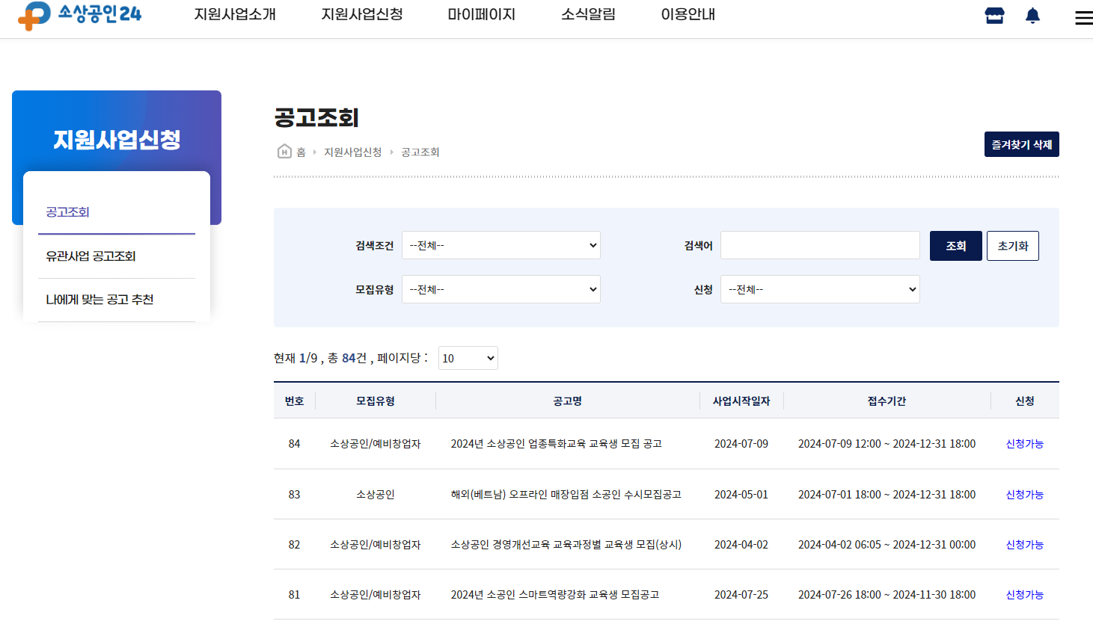Open the 해외(베트남) 오프라인 매장입점 announcement
The width and height of the screenshot is (1093, 627).
pyautogui.click(x=565, y=494)
